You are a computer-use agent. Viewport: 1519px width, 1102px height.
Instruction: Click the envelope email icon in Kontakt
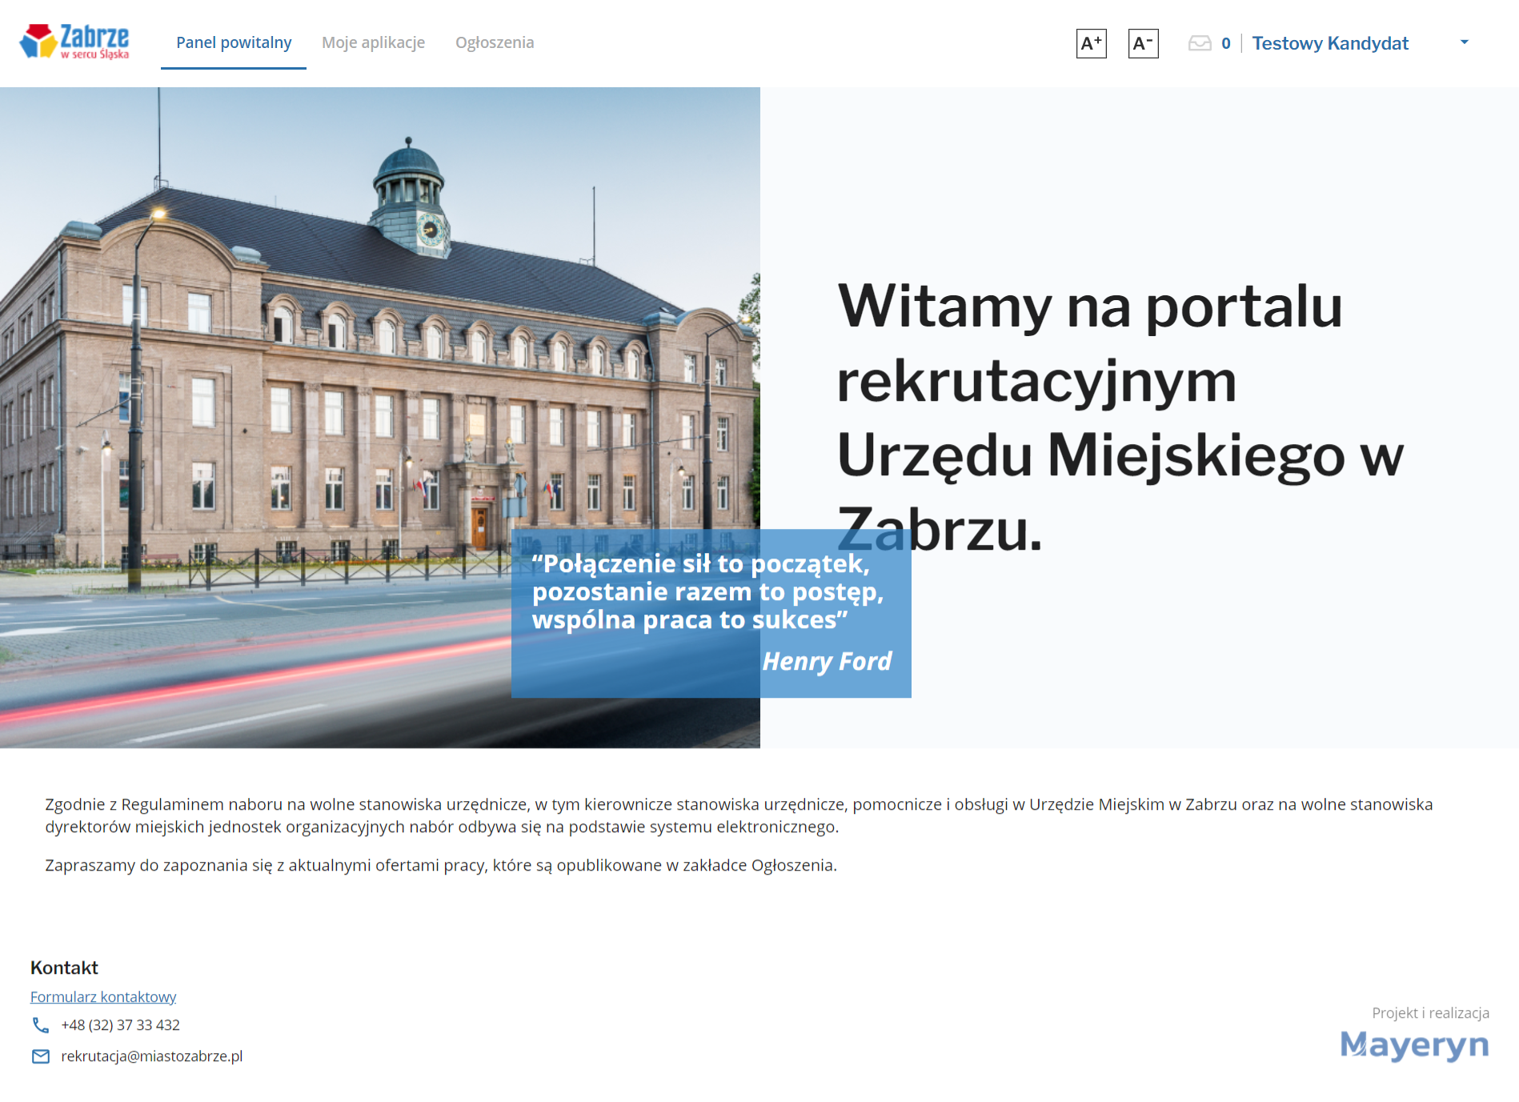point(40,1056)
